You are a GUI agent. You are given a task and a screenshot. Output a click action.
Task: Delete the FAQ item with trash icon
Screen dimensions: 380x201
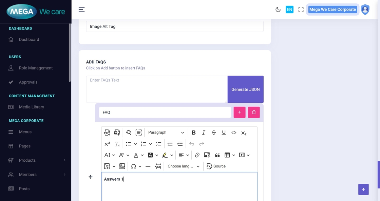click(x=254, y=112)
